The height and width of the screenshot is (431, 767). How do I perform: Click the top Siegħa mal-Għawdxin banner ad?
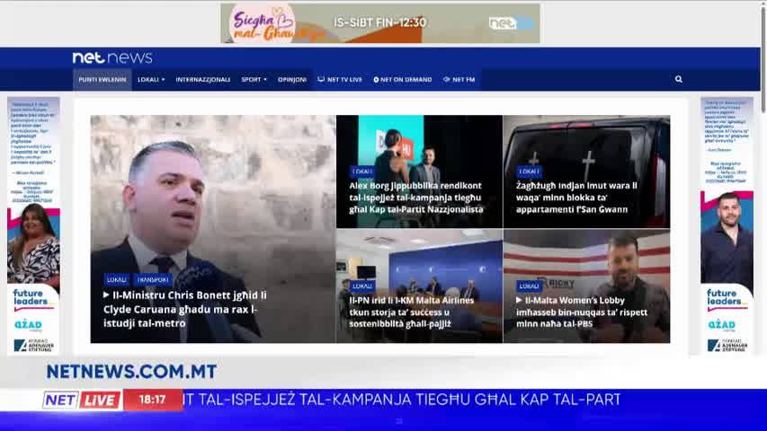[x=380, y=23]
